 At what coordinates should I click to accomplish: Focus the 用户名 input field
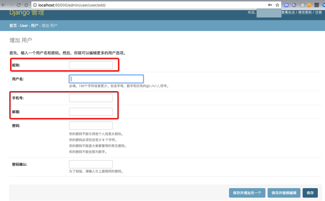pyautogui.click(x=106, y=79)
